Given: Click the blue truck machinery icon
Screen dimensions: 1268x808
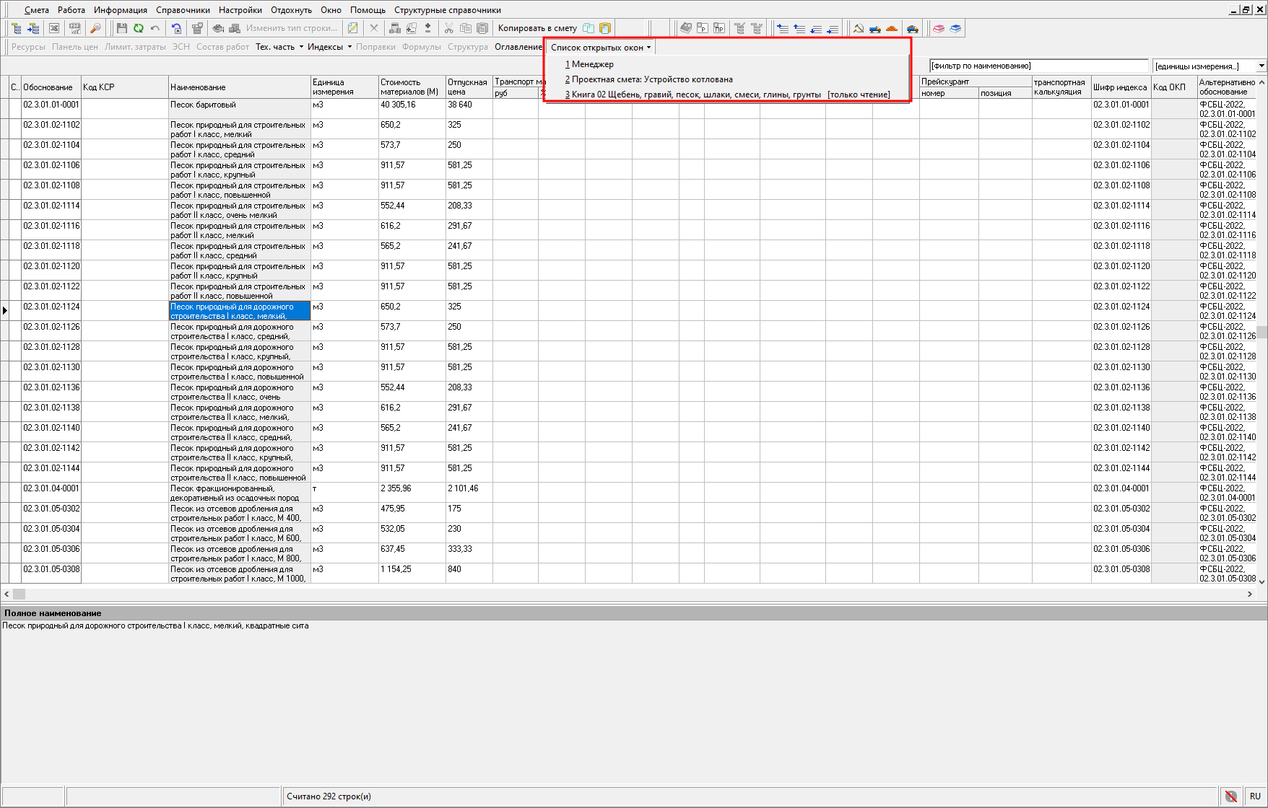Looking at the screenshot, I should (x=875, y=28).
